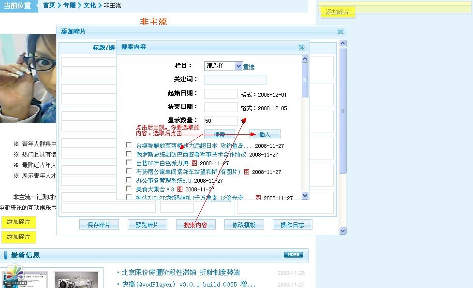
Task: Navigate to 首页 in the breadcrumb
Action: 49,5
